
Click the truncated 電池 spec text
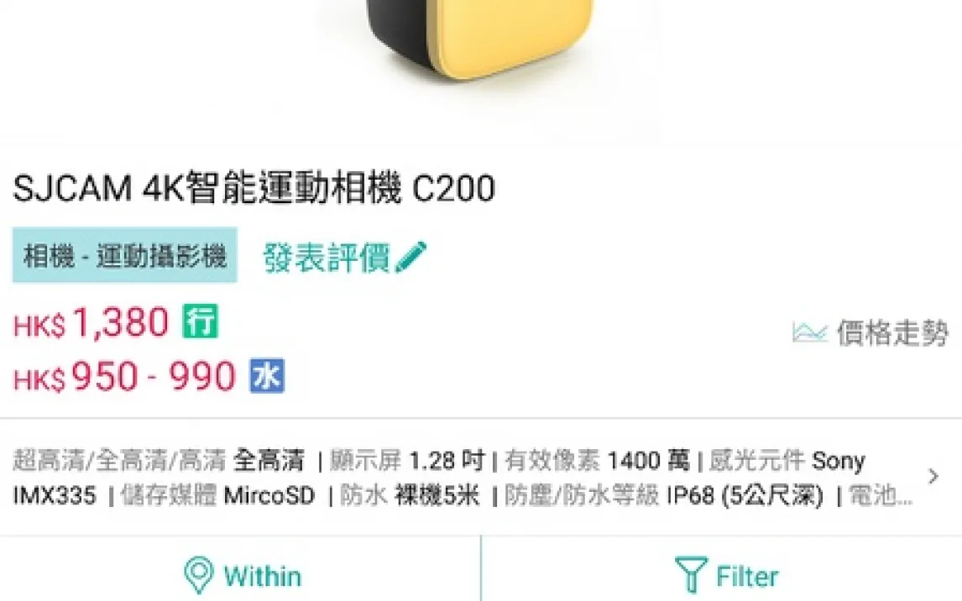[x=881, y=495]
